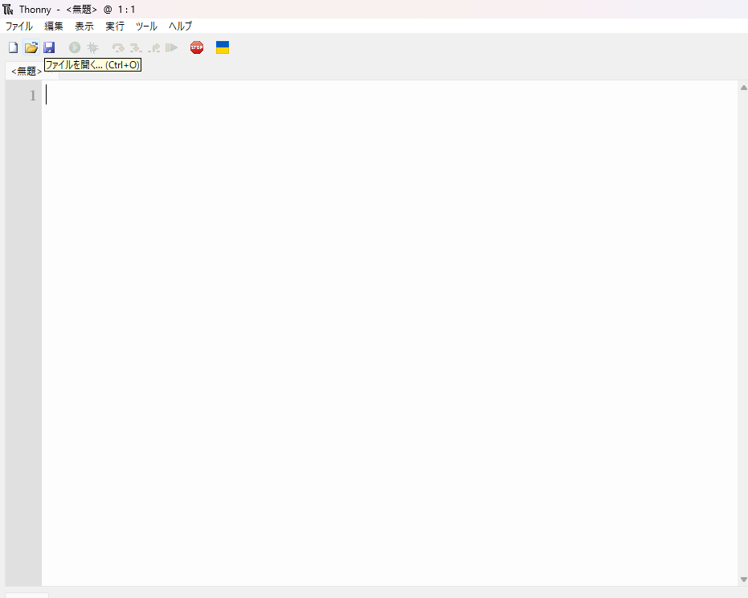Click the Ukraine flag icon
Viewport: 748px width, 598px height.
[222, 47]
